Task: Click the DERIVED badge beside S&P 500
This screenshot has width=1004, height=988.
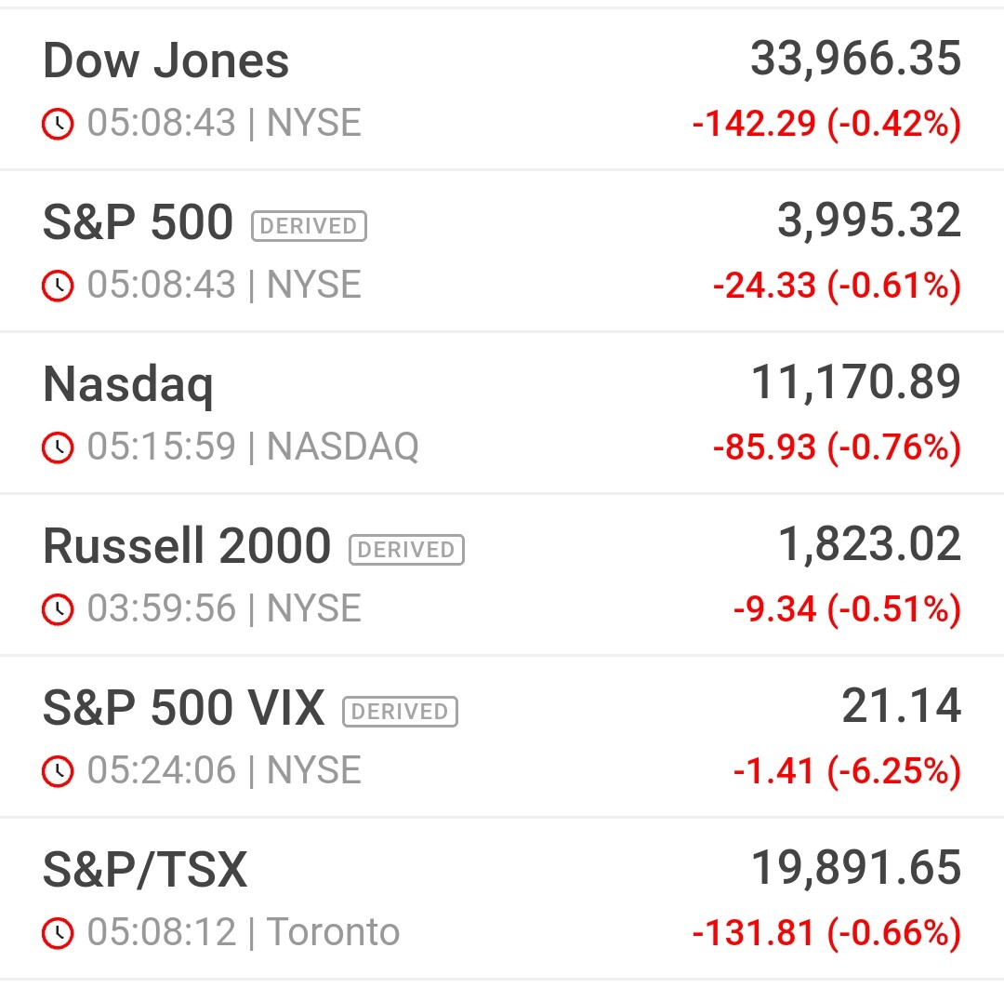Action: 309,226
